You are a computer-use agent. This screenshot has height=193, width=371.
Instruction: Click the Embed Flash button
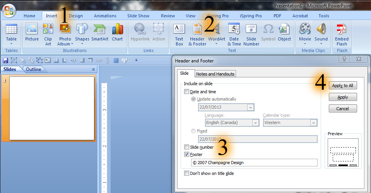(342, 34)
